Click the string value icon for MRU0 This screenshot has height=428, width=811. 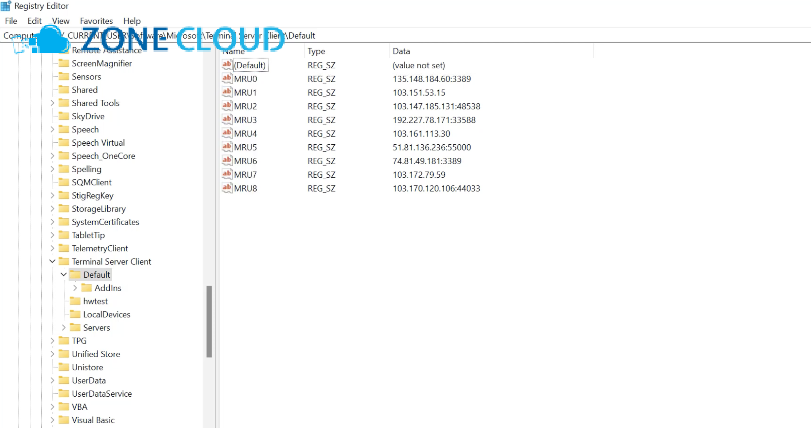coord(227,78)
